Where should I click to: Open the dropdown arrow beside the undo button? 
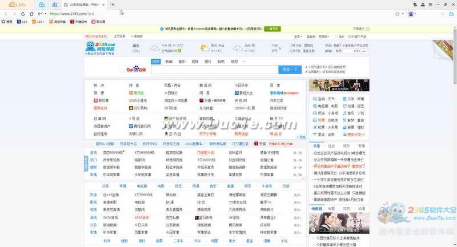(45, 13)
